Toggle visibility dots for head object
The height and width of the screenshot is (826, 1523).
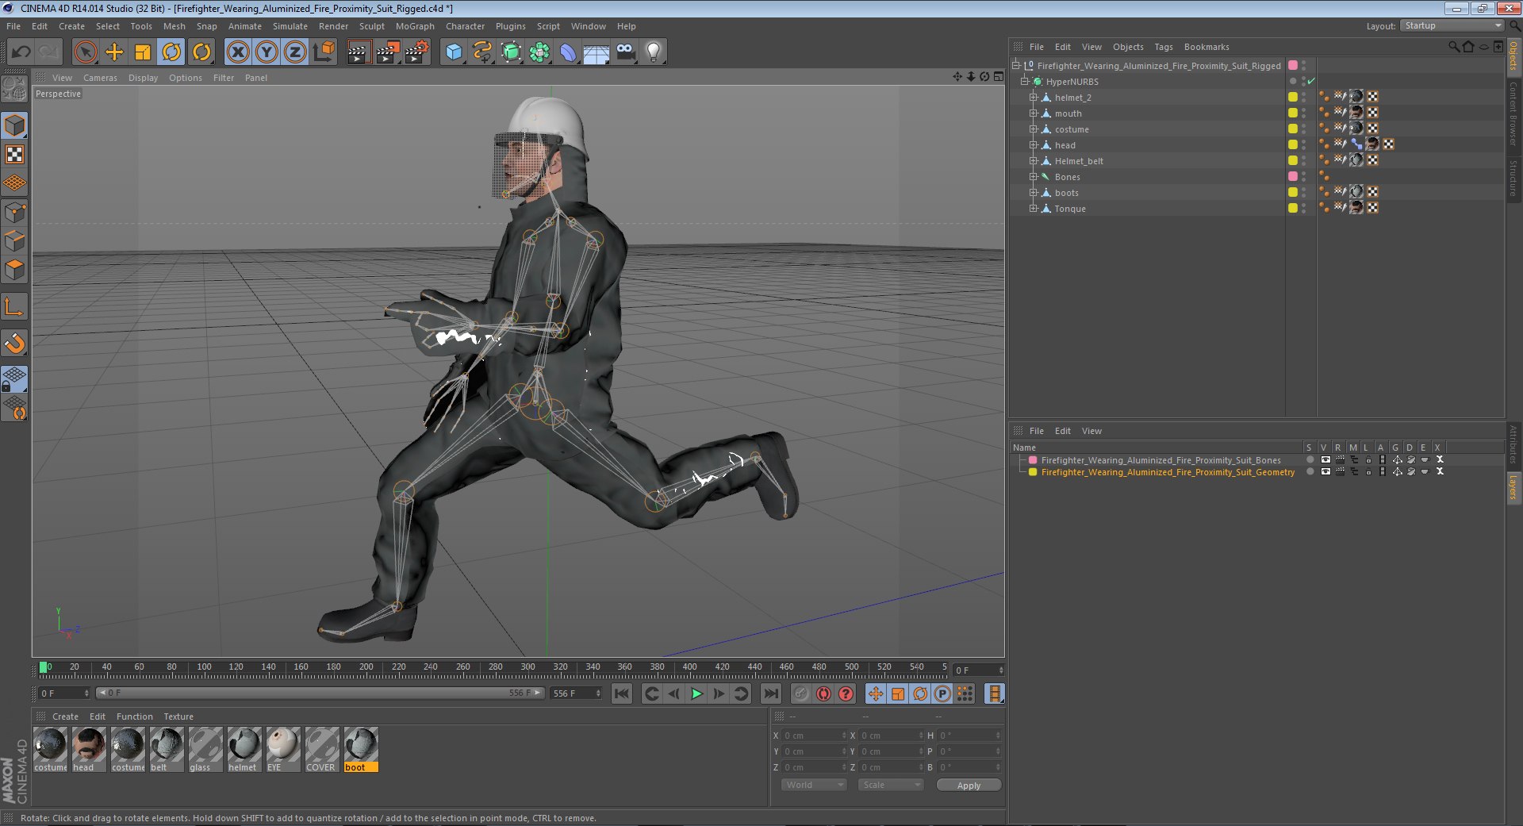tap(1303, 145)
